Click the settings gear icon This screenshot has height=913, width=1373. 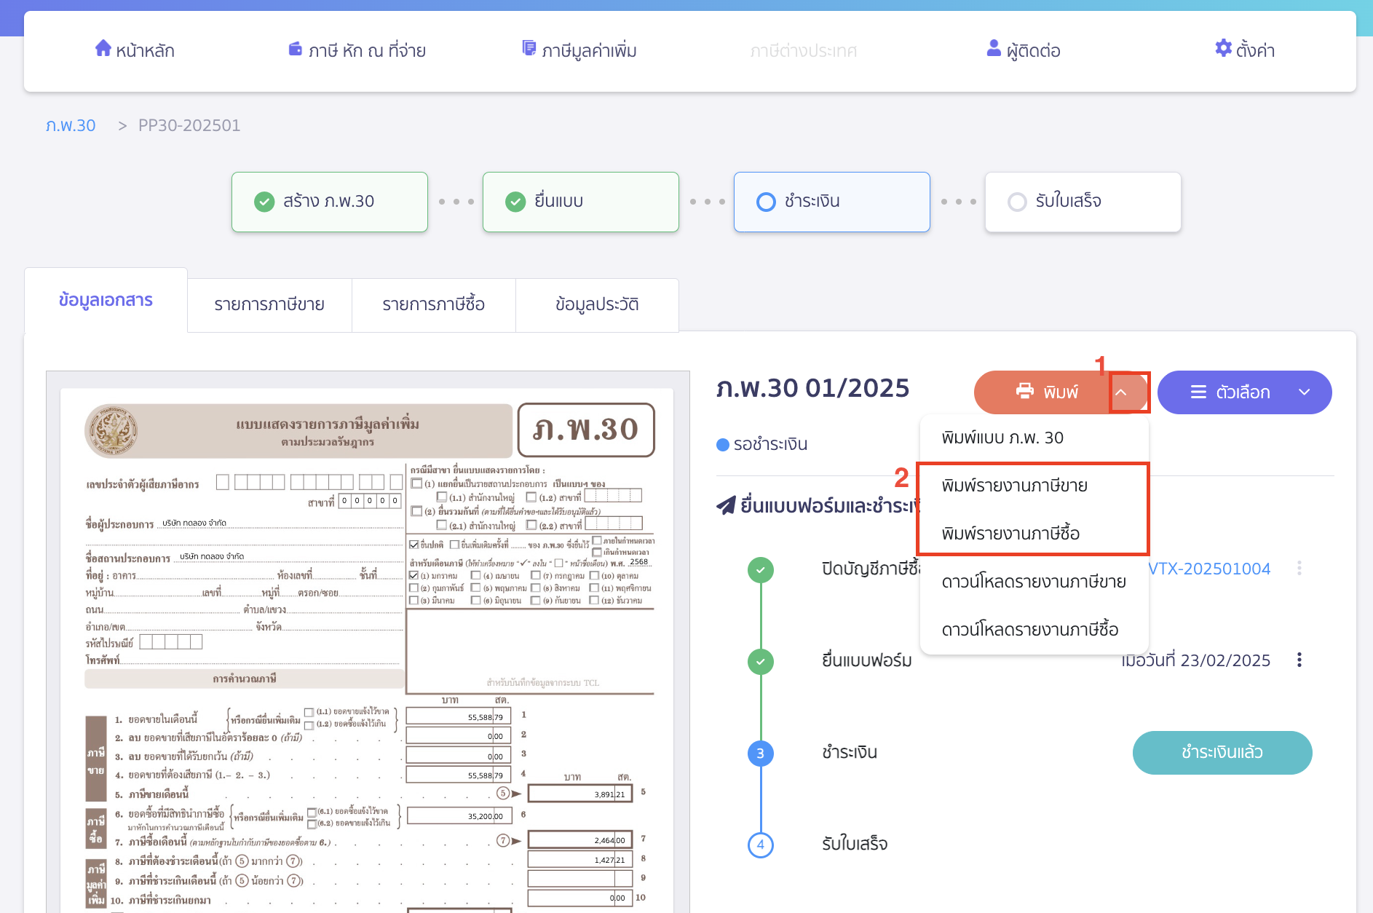pos(1223,49)
